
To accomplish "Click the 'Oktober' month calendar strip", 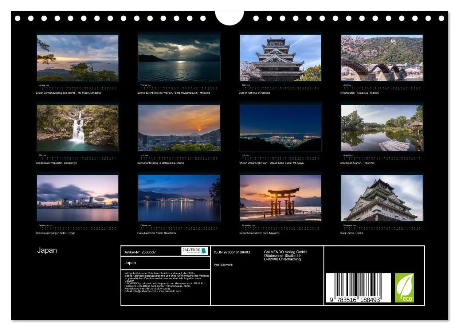I will [179, 227].
